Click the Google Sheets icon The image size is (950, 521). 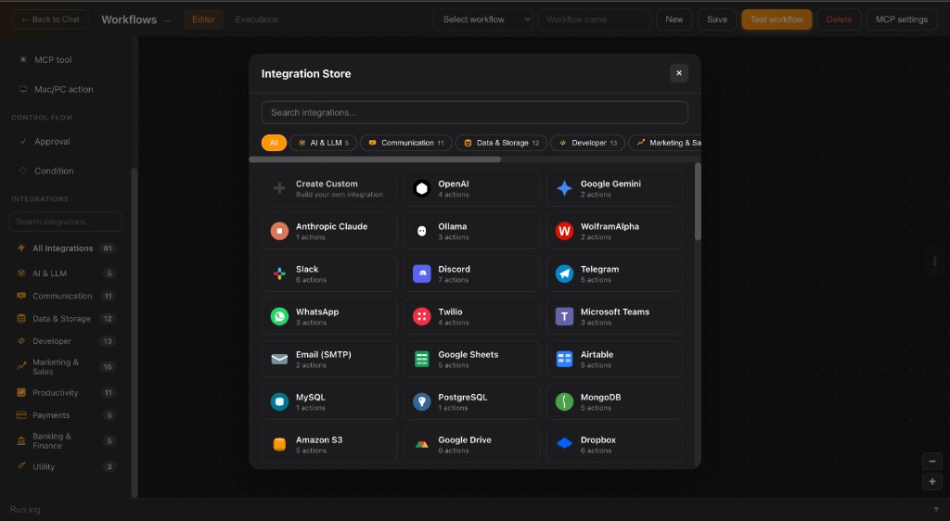pos(422,359)
